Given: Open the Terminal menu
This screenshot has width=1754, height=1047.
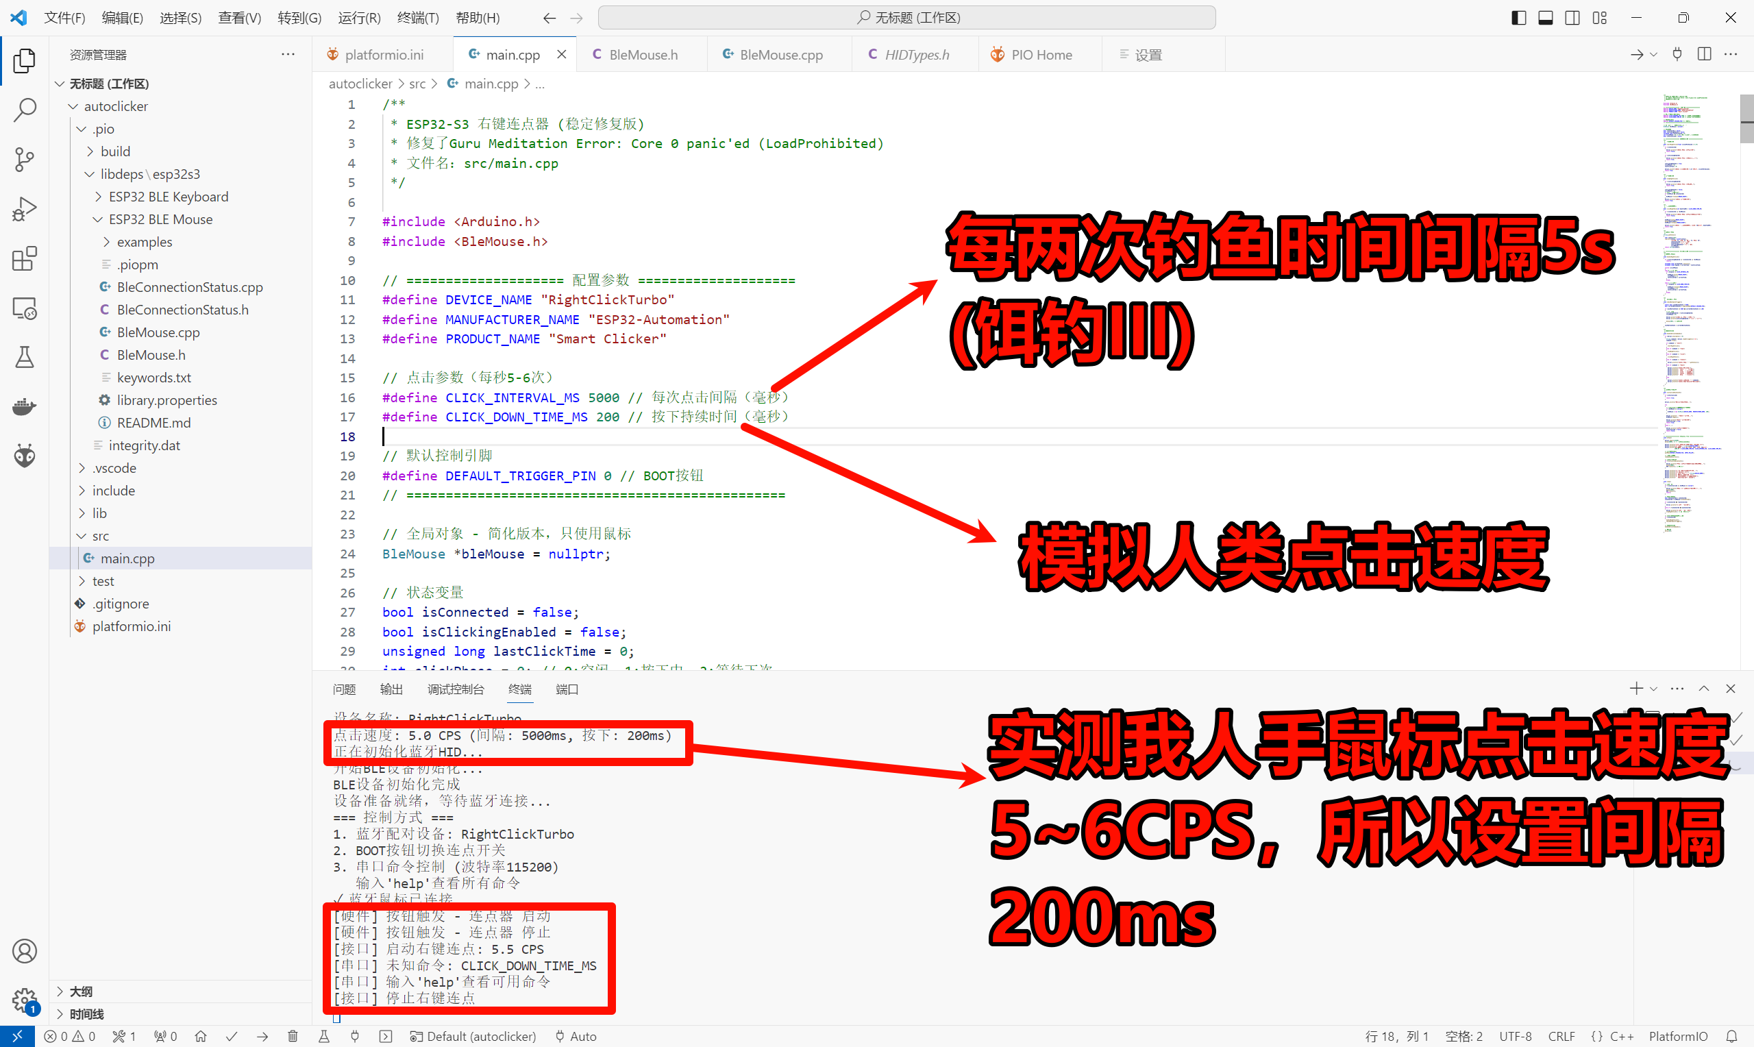Looking at the screenshot, I should [x=417, y=18].
